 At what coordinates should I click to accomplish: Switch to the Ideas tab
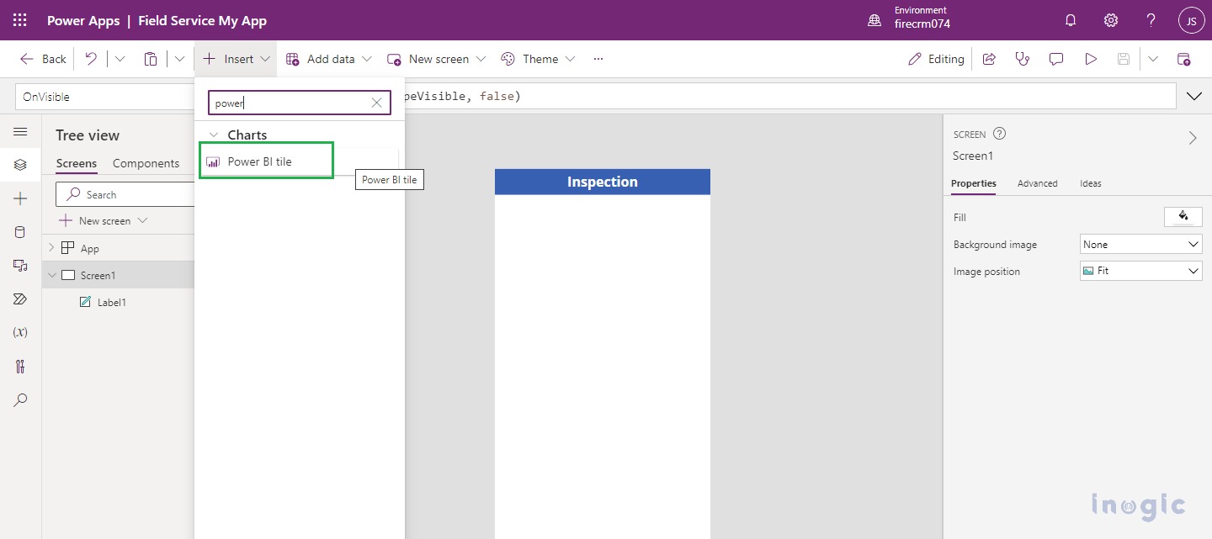coord(1091,183)
